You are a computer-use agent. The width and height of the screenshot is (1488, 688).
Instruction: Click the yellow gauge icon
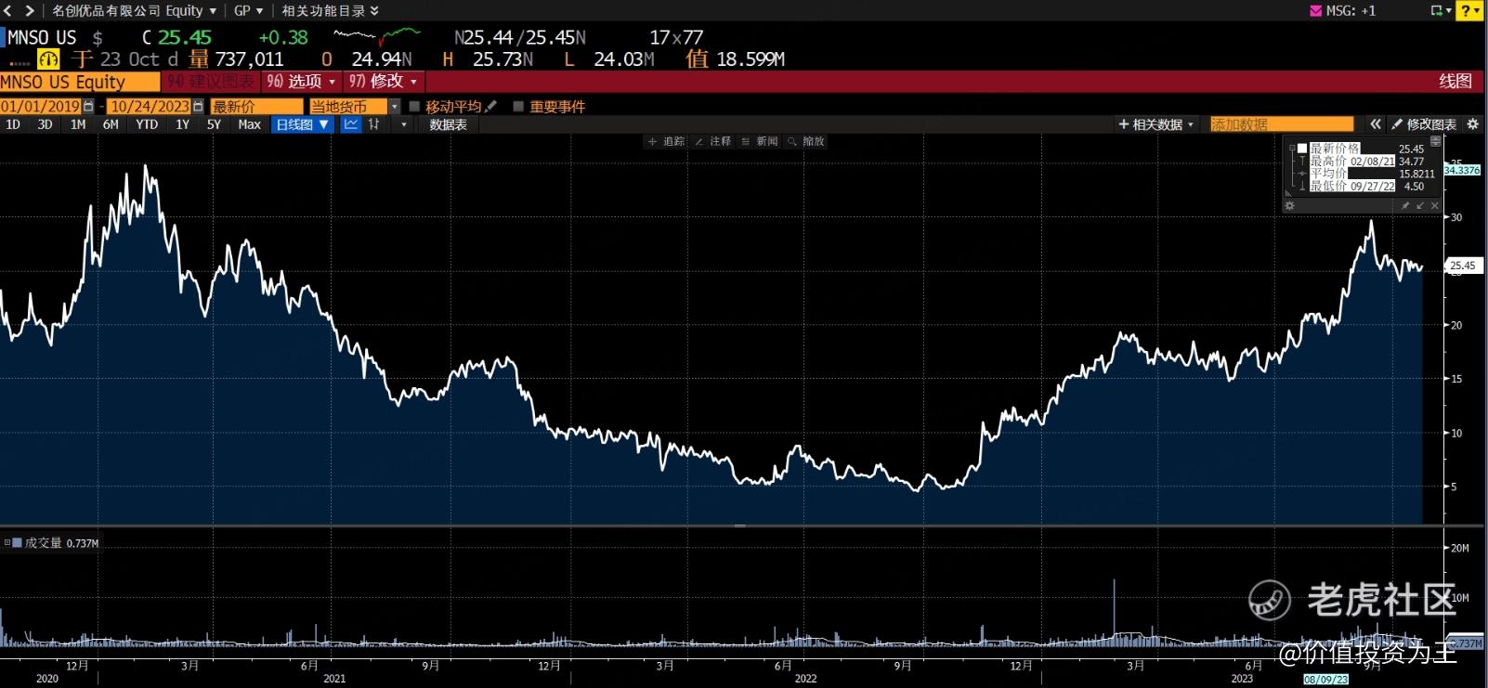[48, 59]
